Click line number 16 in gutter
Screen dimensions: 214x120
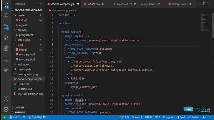[51, 79]
